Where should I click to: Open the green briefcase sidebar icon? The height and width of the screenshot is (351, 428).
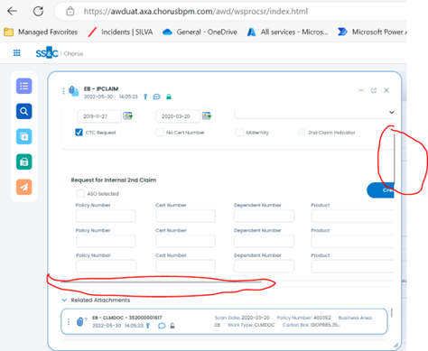pyautogui.click(x=23, y=162)
